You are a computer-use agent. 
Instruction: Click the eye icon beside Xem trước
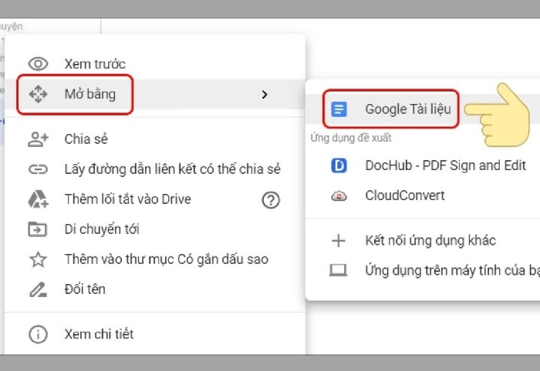[38, 64]
